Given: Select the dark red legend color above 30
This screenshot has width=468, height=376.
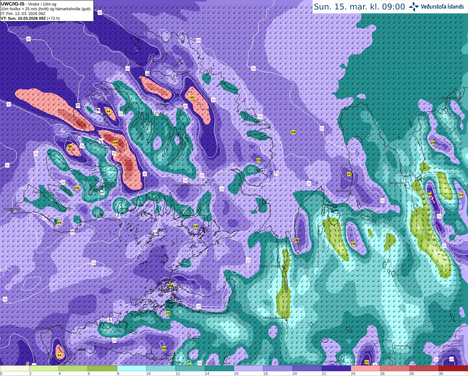Looking at the screenshot, I should tap(453, 368).
